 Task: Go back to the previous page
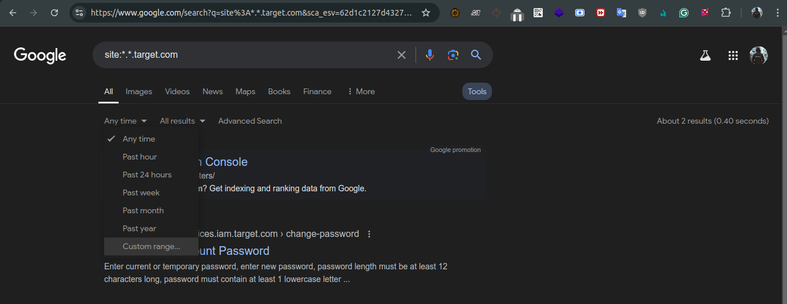point(13,12)
